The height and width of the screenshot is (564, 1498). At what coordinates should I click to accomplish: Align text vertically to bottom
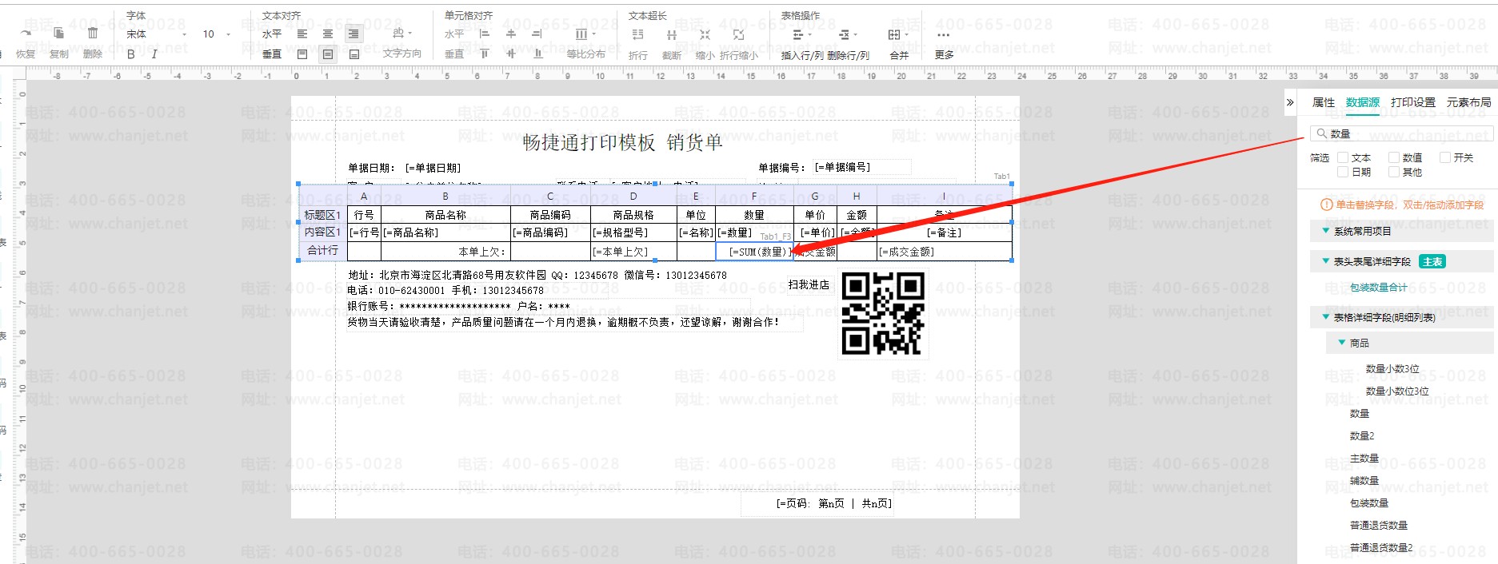[354, 54]
